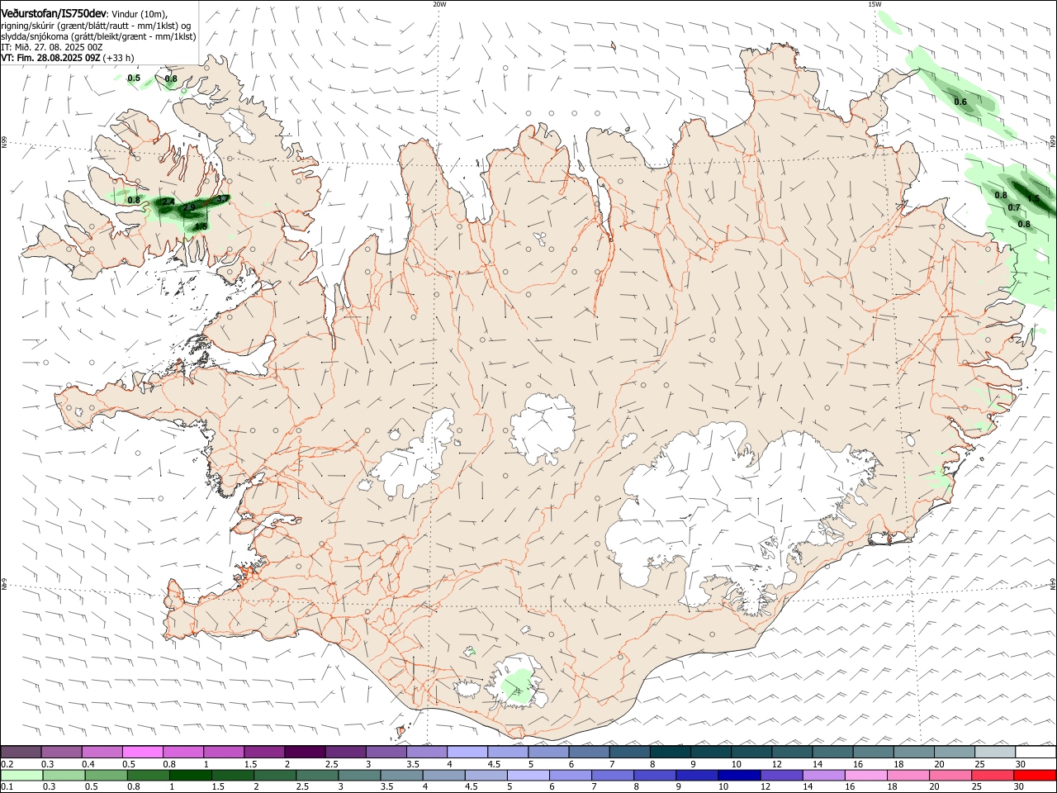Click the 2.9 precipitation value in Westfjords
Screen dimensions: 1057x793
pyautogui.click(x=190, y=207)
